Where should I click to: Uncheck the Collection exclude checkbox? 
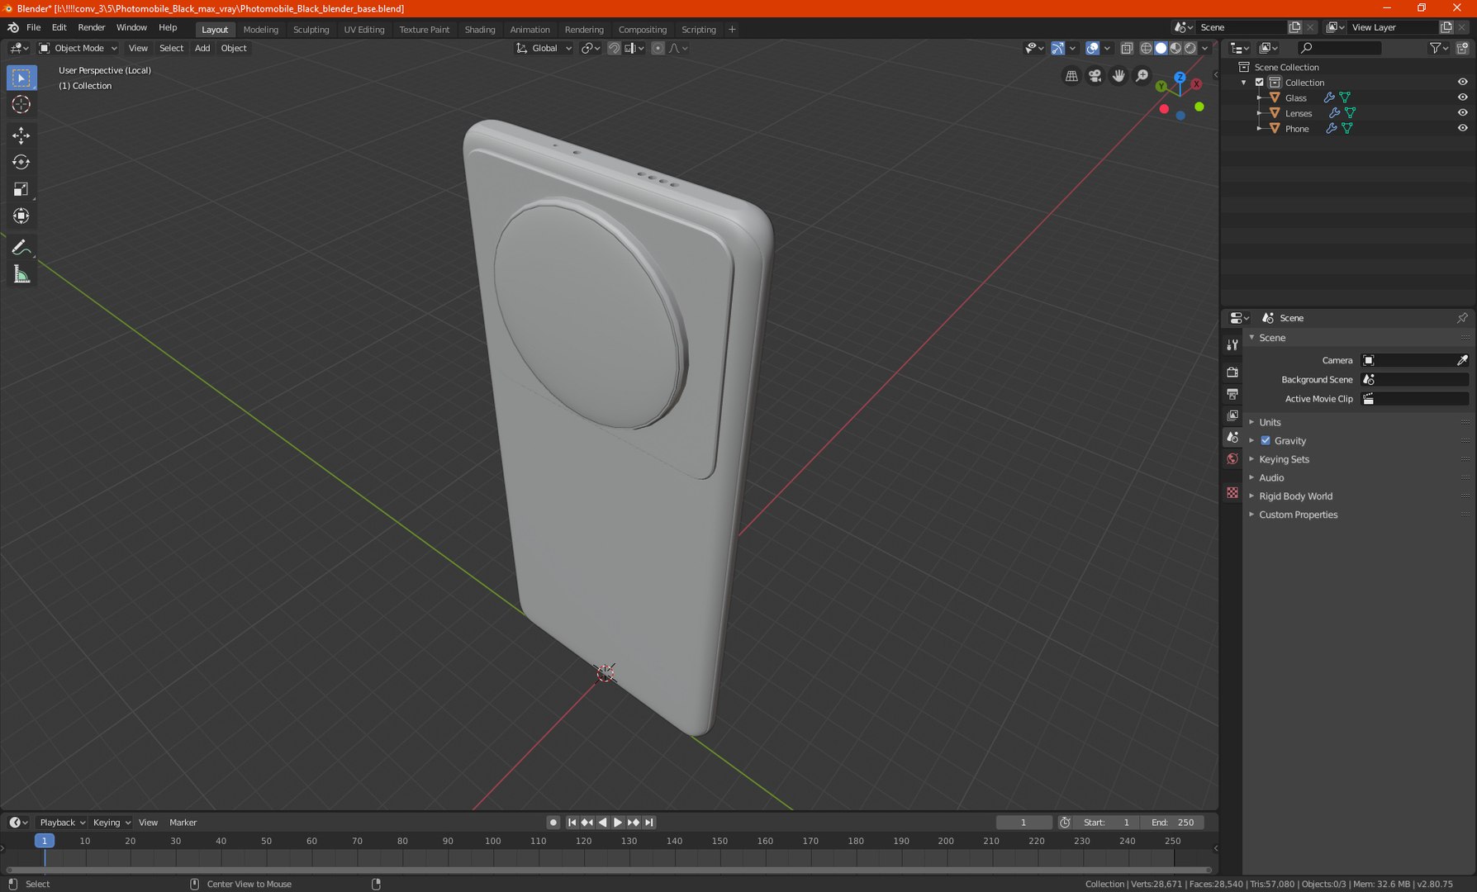pos(1260,82)
